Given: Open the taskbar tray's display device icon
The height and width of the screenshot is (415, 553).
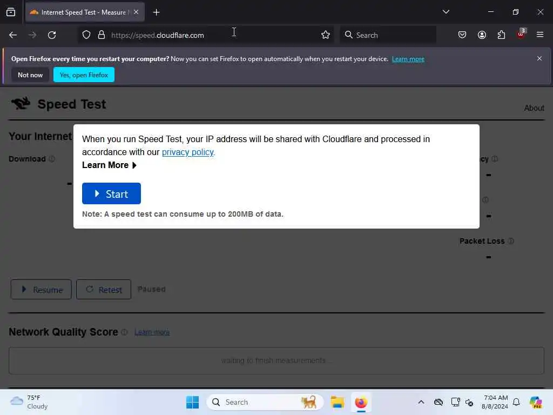Looking at the screenshot, I should coord(455,402).
